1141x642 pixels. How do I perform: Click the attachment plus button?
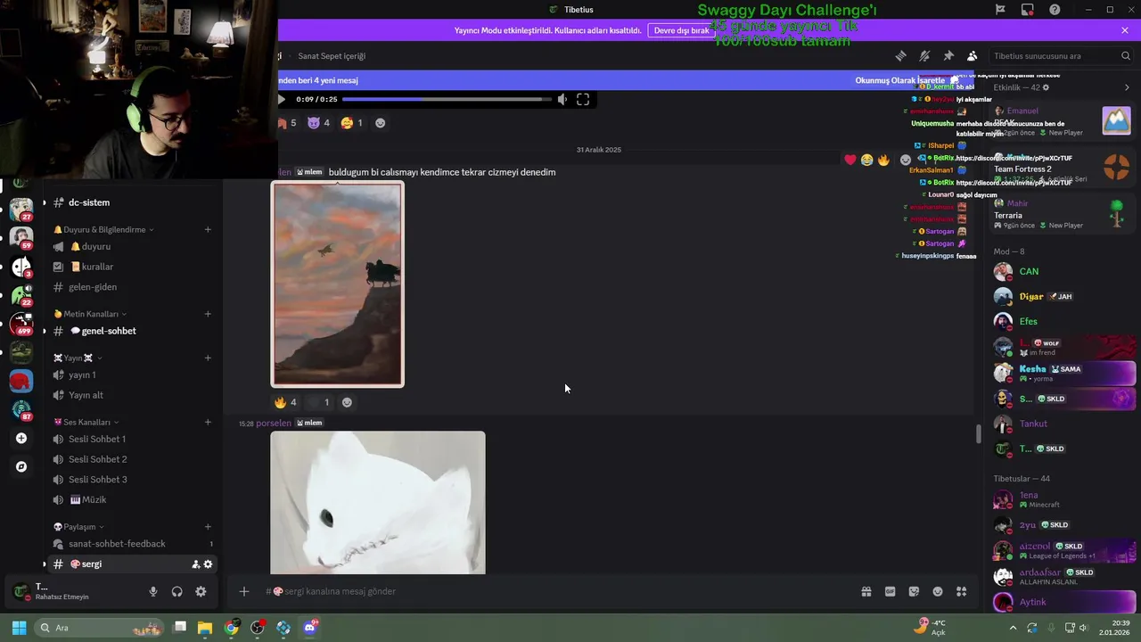[243, 591]
